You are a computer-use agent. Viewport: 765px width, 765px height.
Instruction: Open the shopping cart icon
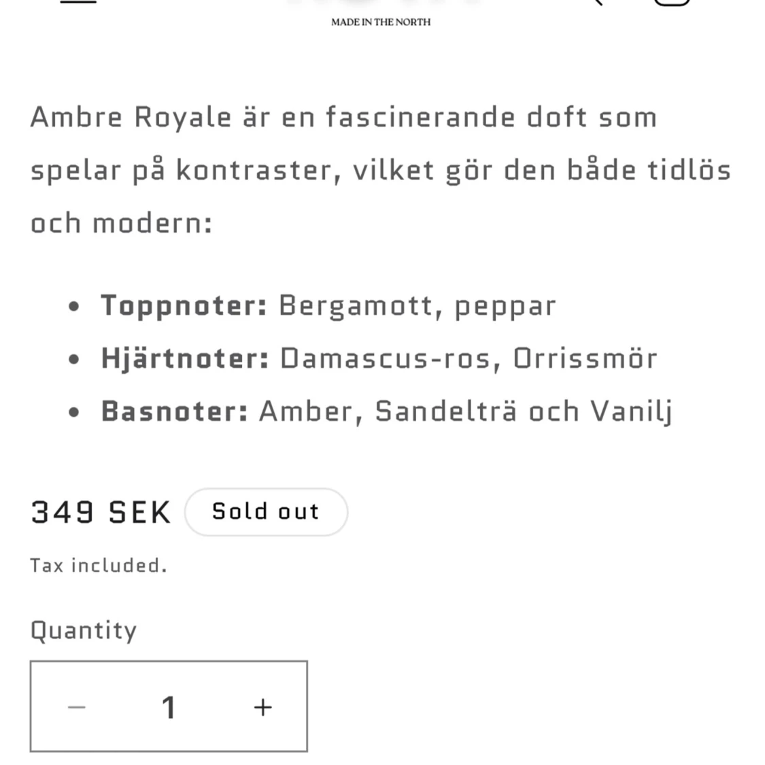[x=671, y=3]
